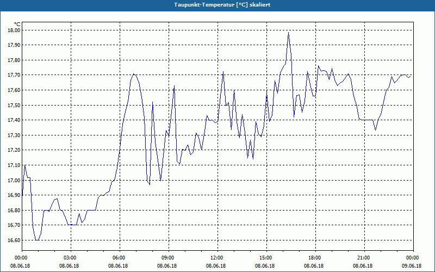Click the 17,60 y-axis label

[13, 90]
